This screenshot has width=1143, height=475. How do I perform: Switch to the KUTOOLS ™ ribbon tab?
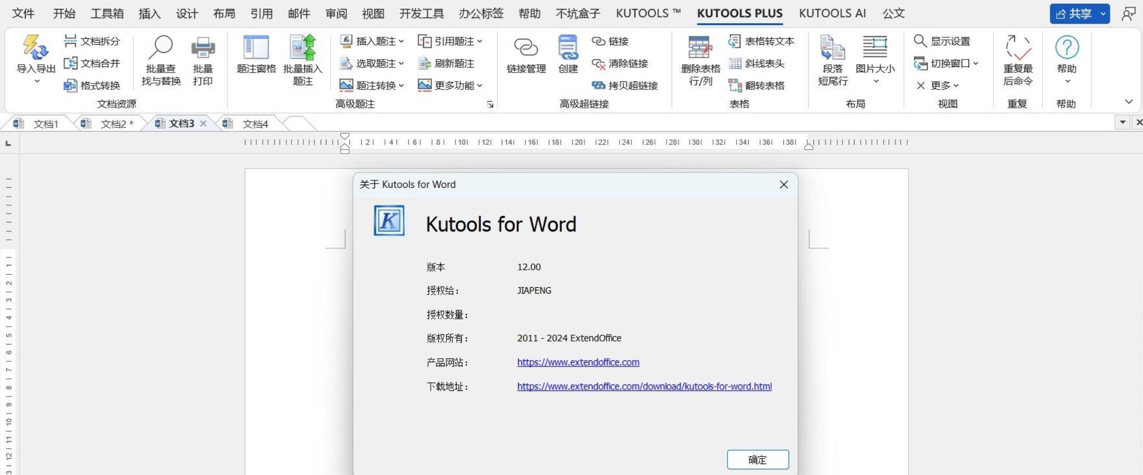(x=648, y=14)
